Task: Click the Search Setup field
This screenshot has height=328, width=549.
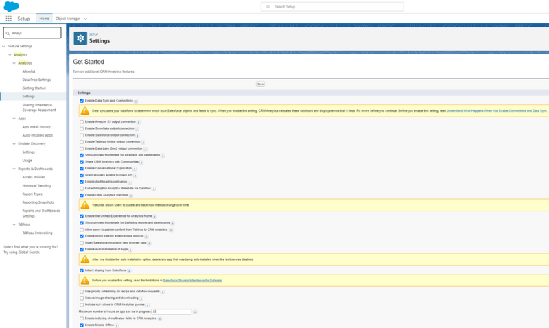Action: pos(332,7)
